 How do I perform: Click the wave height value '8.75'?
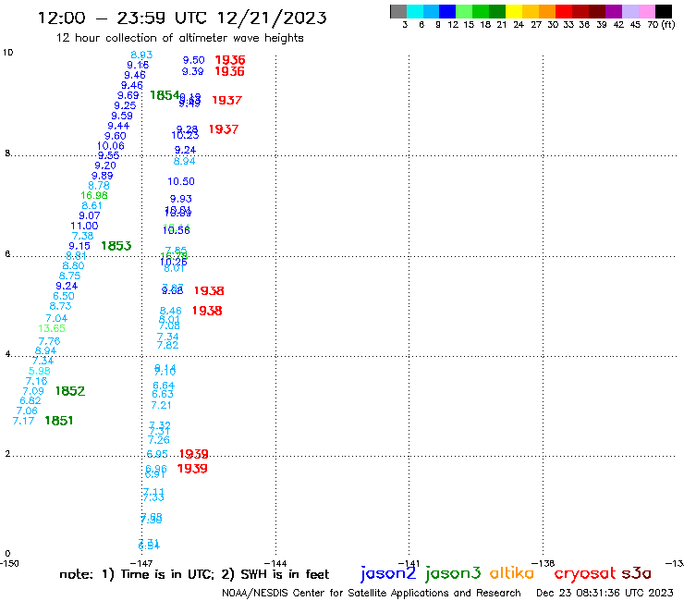[x=70, y=276]
